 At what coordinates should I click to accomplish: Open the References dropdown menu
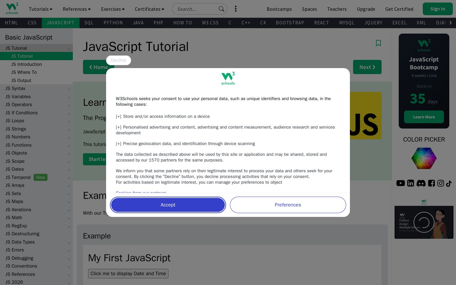point(77,9)
